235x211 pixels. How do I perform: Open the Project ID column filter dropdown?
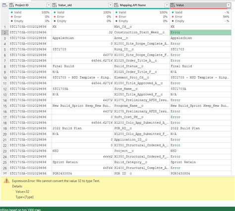tap(49, 5)
